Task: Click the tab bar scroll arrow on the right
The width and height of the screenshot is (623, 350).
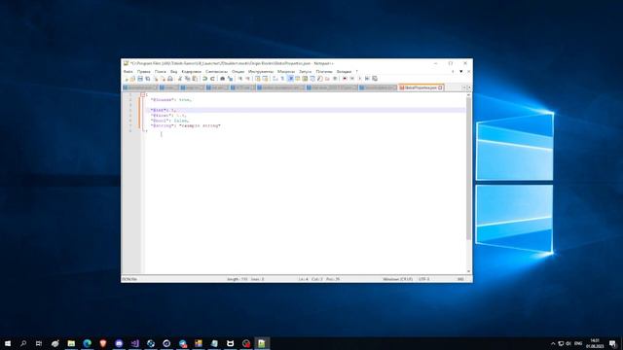Action: pyautogui.click(x=469, y=87)
